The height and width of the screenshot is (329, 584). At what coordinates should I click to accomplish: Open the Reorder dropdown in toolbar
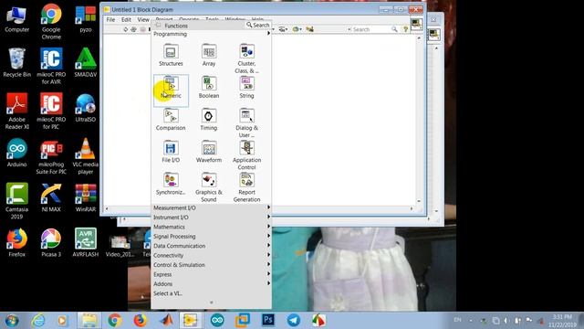(297, 29)
